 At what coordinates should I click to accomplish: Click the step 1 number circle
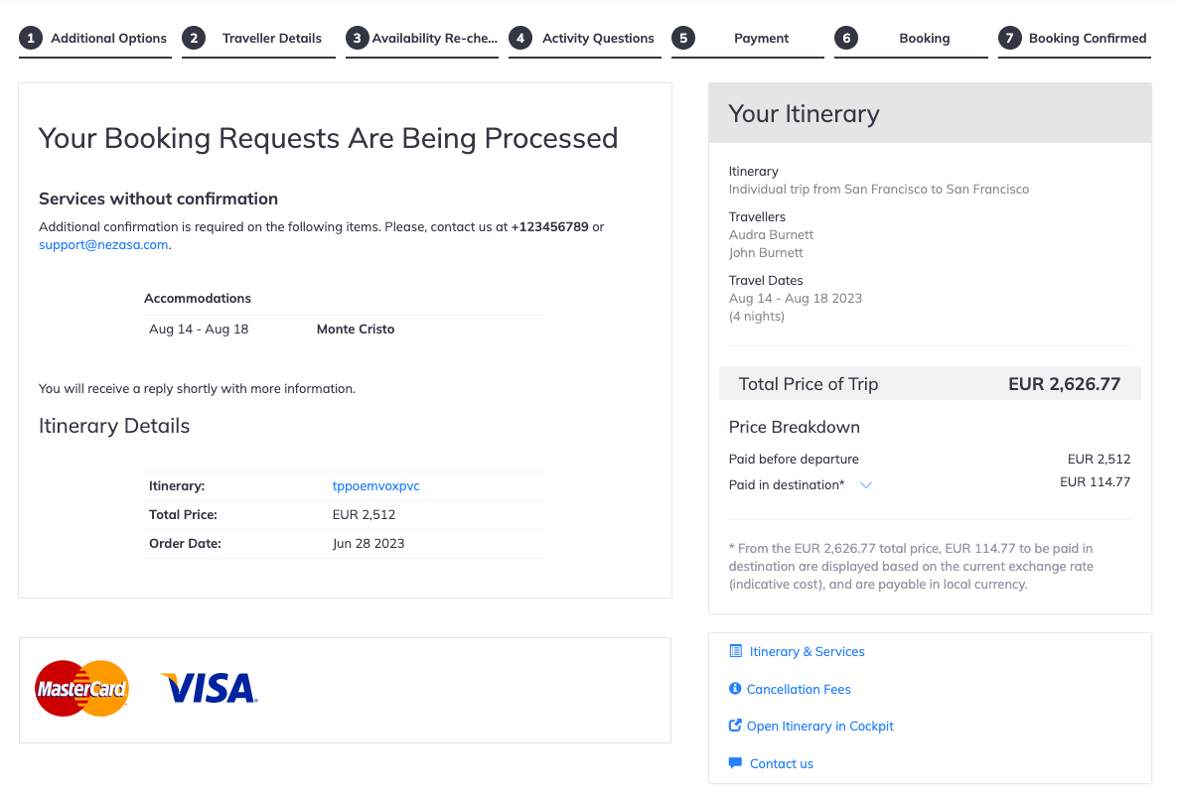31,39
